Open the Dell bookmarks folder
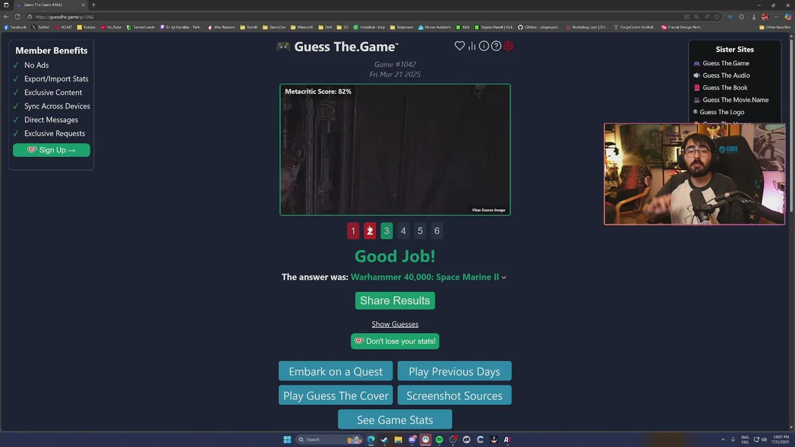Image resolution: width=795 pixels, height=447 pixels. tap(325, 27)
